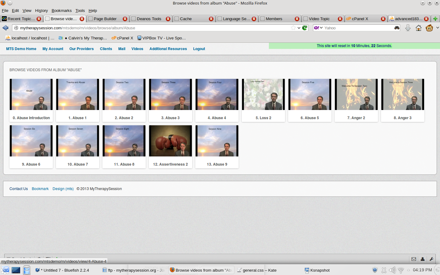Image resolution: width=440 pixels, height=275 pixels.
Task: Open the Bookmarks menu
Action: [61, 10]
